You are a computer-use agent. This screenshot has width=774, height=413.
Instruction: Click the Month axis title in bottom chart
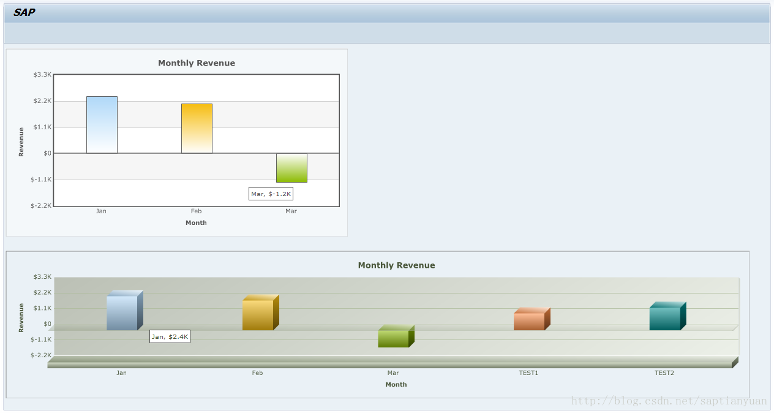(x=396, y=385)
